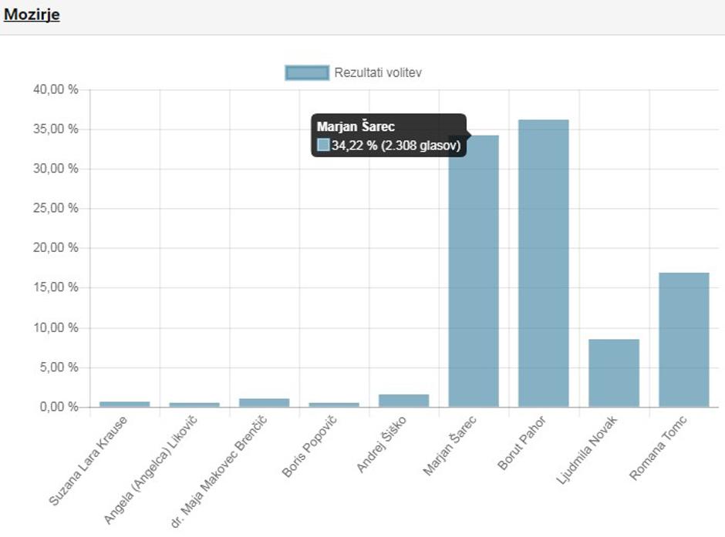This screenshot has height=537, width=725.
Task: Click the tooltip showing 34,22 % (2.308 glasov)
Action: (389, 136)
